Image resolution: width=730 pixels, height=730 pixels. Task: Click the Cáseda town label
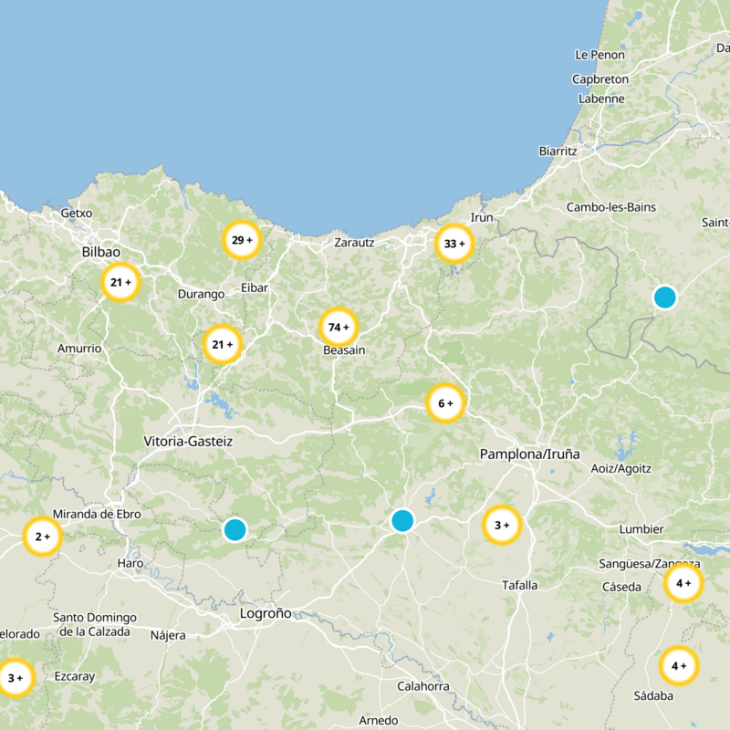pos(621,587)
